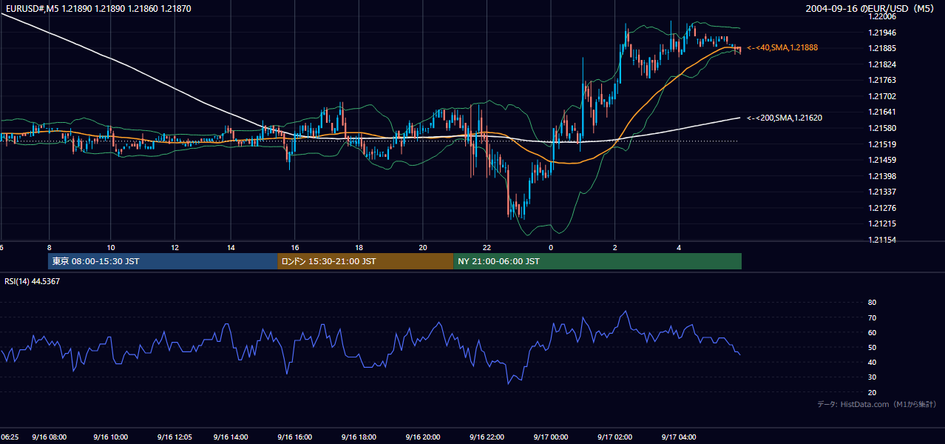Click price axis label 1.21276
The image size is (945, 444).
coord(881,208)
